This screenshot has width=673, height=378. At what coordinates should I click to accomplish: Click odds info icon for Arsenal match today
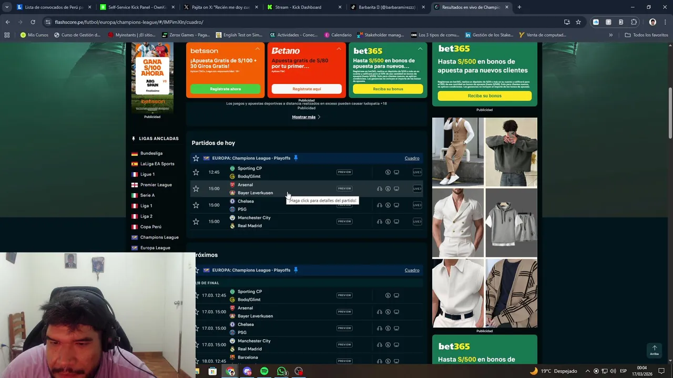388,188
